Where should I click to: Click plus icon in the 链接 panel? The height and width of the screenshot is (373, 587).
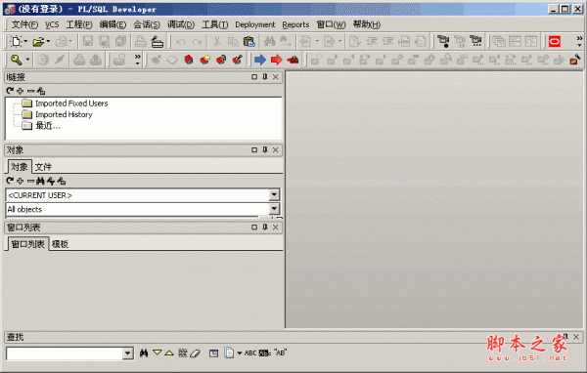click(x=21, y=91)
